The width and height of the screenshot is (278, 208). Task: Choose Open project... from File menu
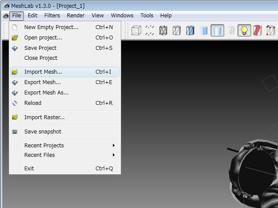click(65, 38)
